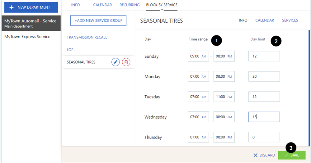Viewport: 311px width, 163px height.
Task: Select MyTown Express Service department
Action: 27,37
